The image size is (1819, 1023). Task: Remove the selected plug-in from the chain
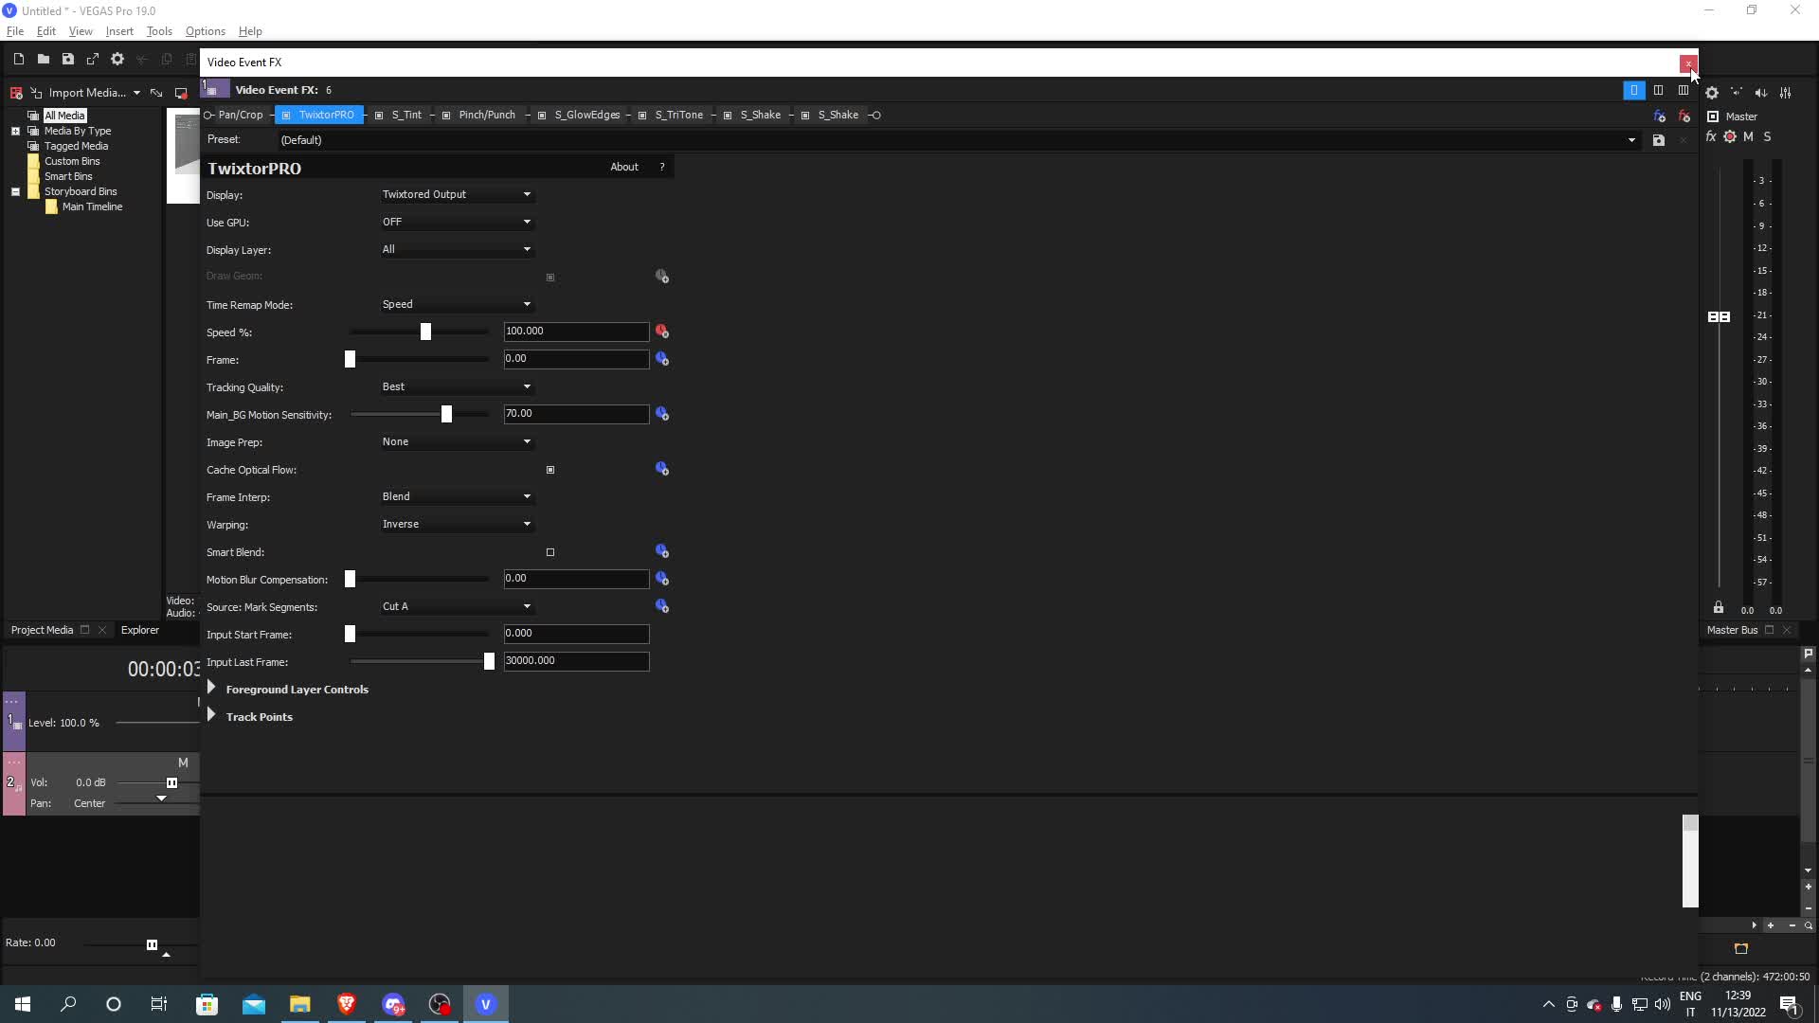click(1684, 116)
